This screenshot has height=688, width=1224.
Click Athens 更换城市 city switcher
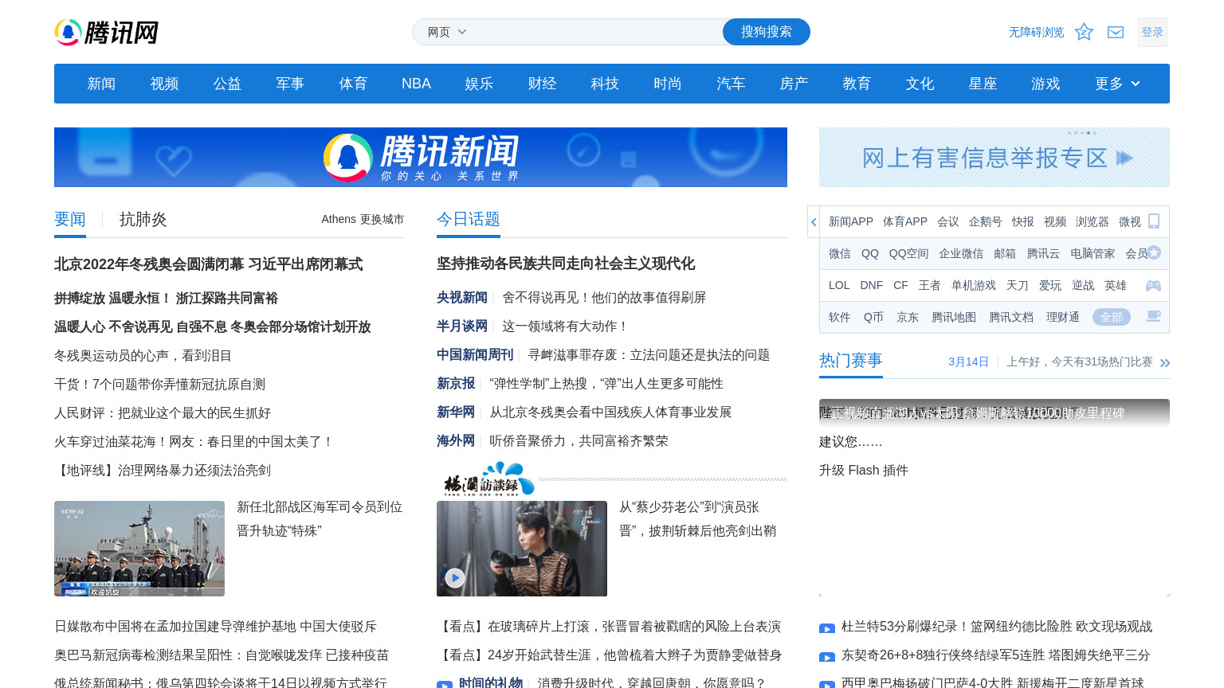click(x=363, y=219)
